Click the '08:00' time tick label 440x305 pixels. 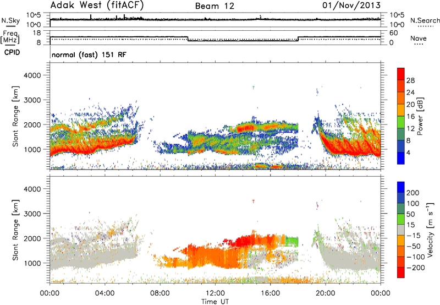(x=159, y=293)
